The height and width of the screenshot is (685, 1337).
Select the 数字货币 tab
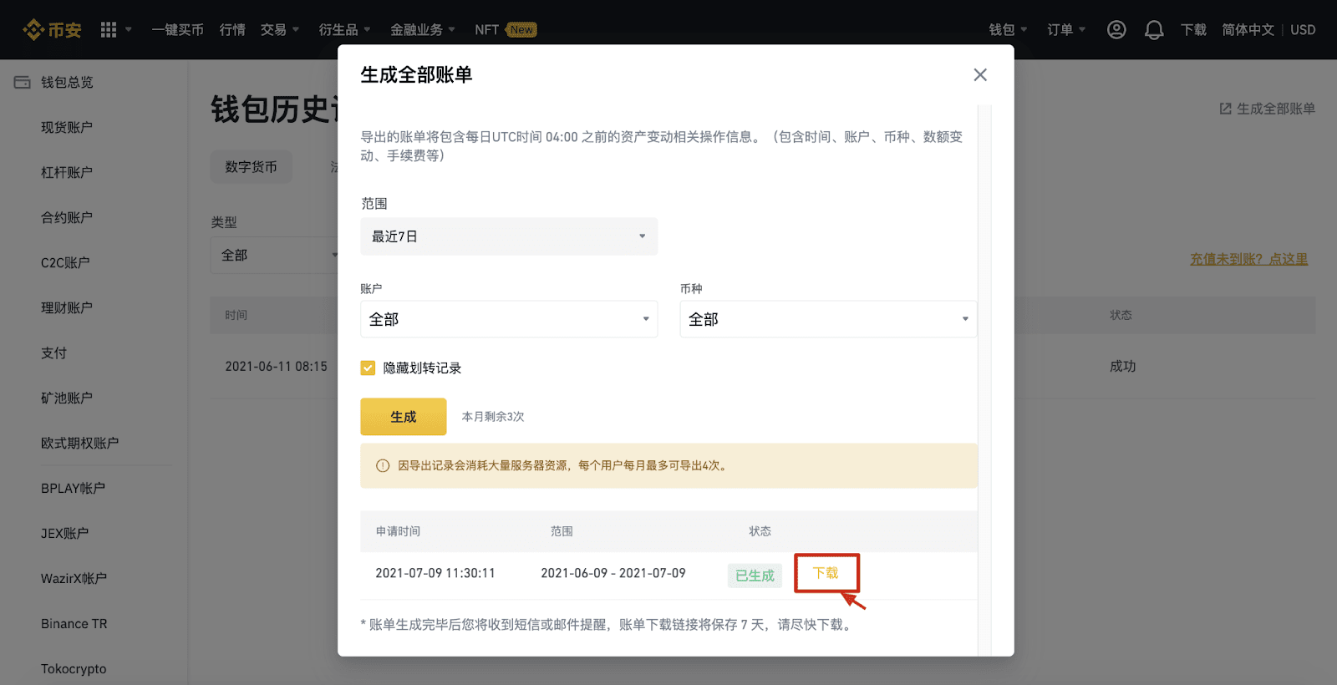(x=251, y=167)
